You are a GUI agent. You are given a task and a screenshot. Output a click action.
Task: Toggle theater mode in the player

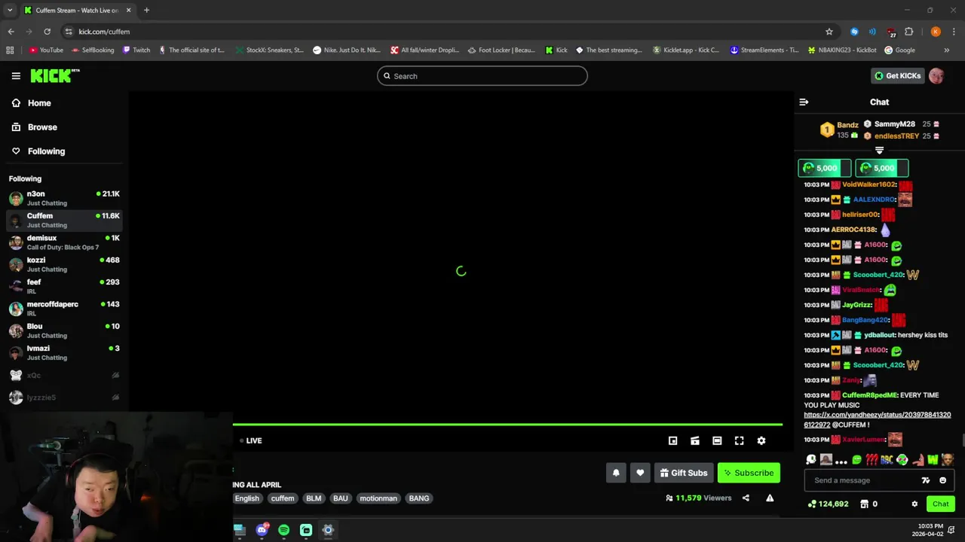[x=717, y=441]
